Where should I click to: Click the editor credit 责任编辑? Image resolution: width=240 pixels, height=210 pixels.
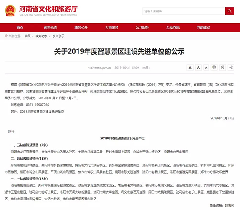point(216,206)
